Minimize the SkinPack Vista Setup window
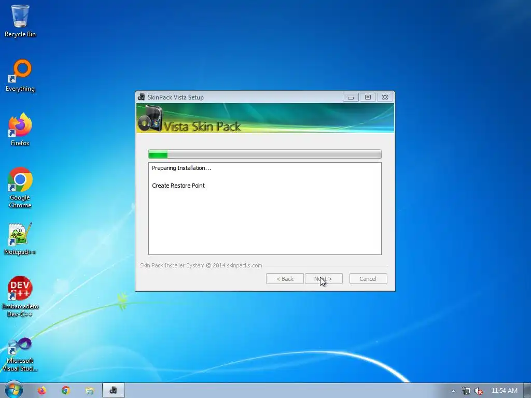 (351, 97)
